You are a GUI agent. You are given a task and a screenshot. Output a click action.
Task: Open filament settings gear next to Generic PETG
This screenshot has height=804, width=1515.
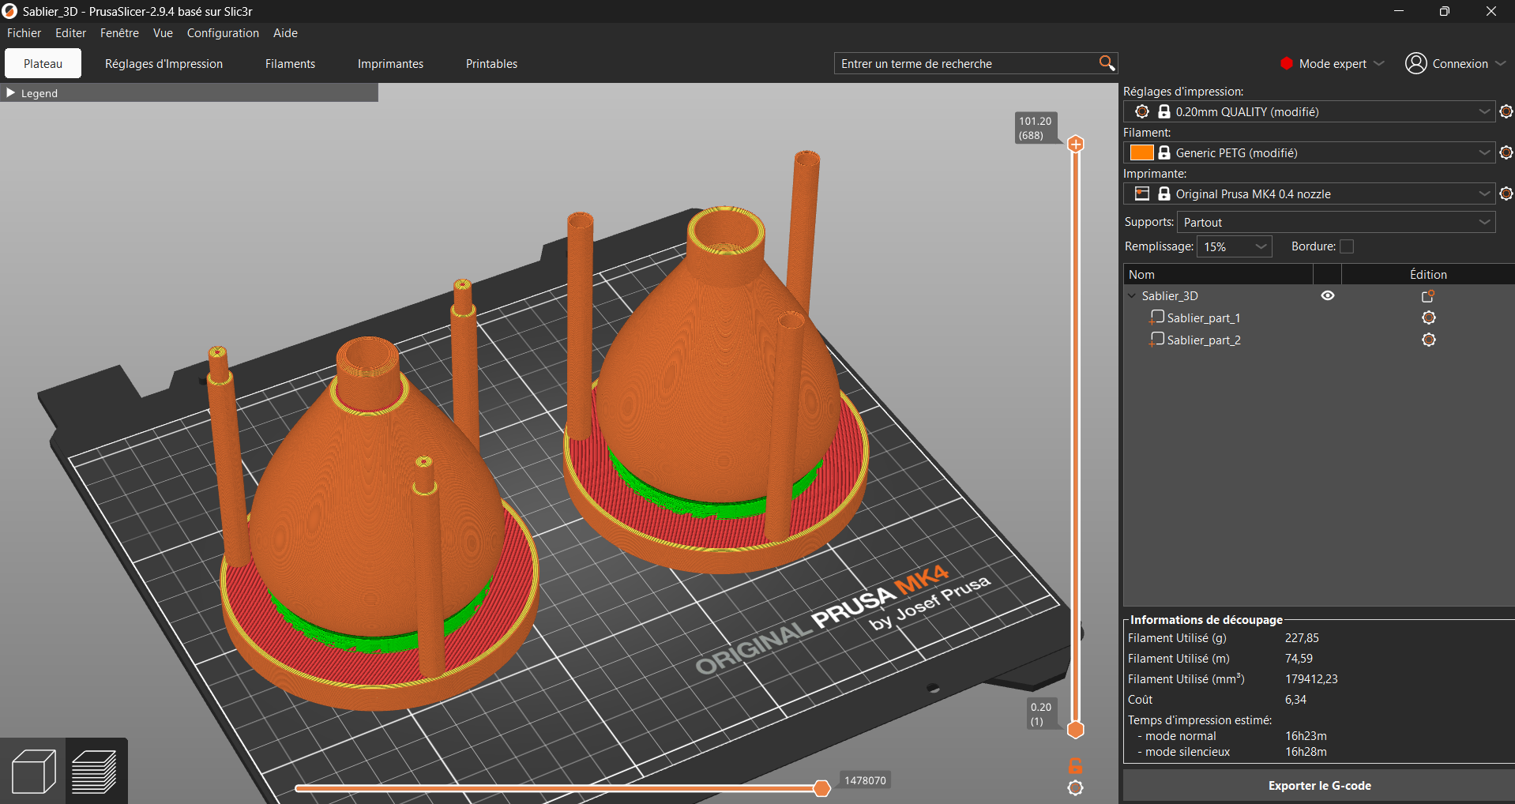coord(1506,153)
